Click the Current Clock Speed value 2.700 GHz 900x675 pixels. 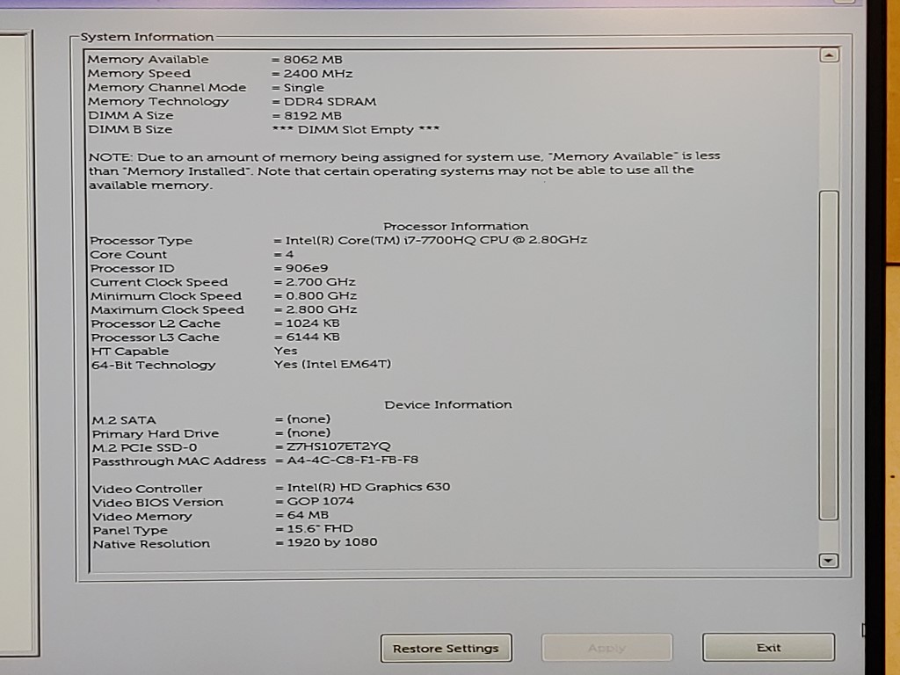tap(321, 282)
